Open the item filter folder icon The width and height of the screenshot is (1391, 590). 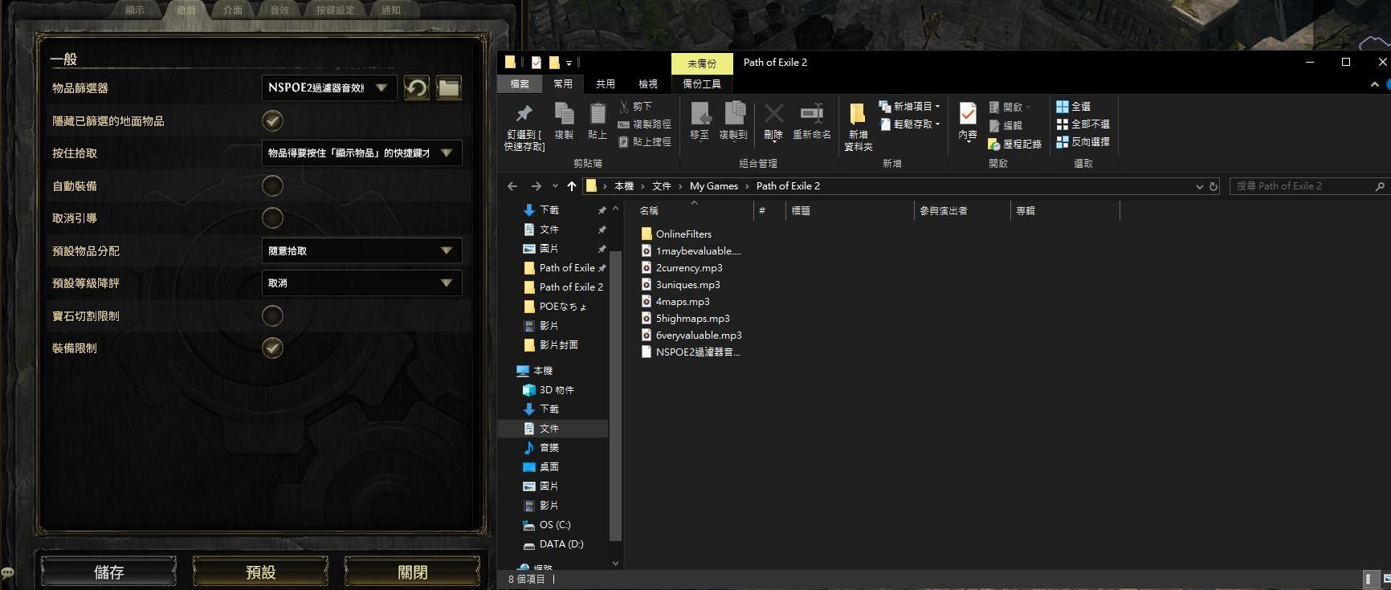(449, 87)
